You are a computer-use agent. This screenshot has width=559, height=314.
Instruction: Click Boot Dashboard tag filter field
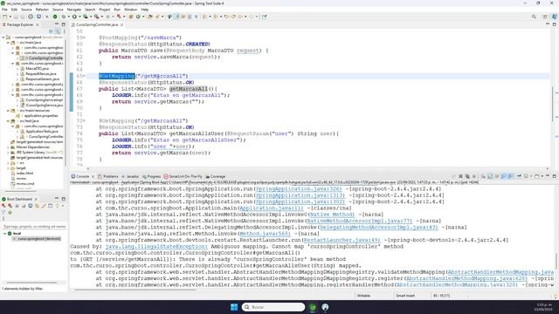point(34,227)
